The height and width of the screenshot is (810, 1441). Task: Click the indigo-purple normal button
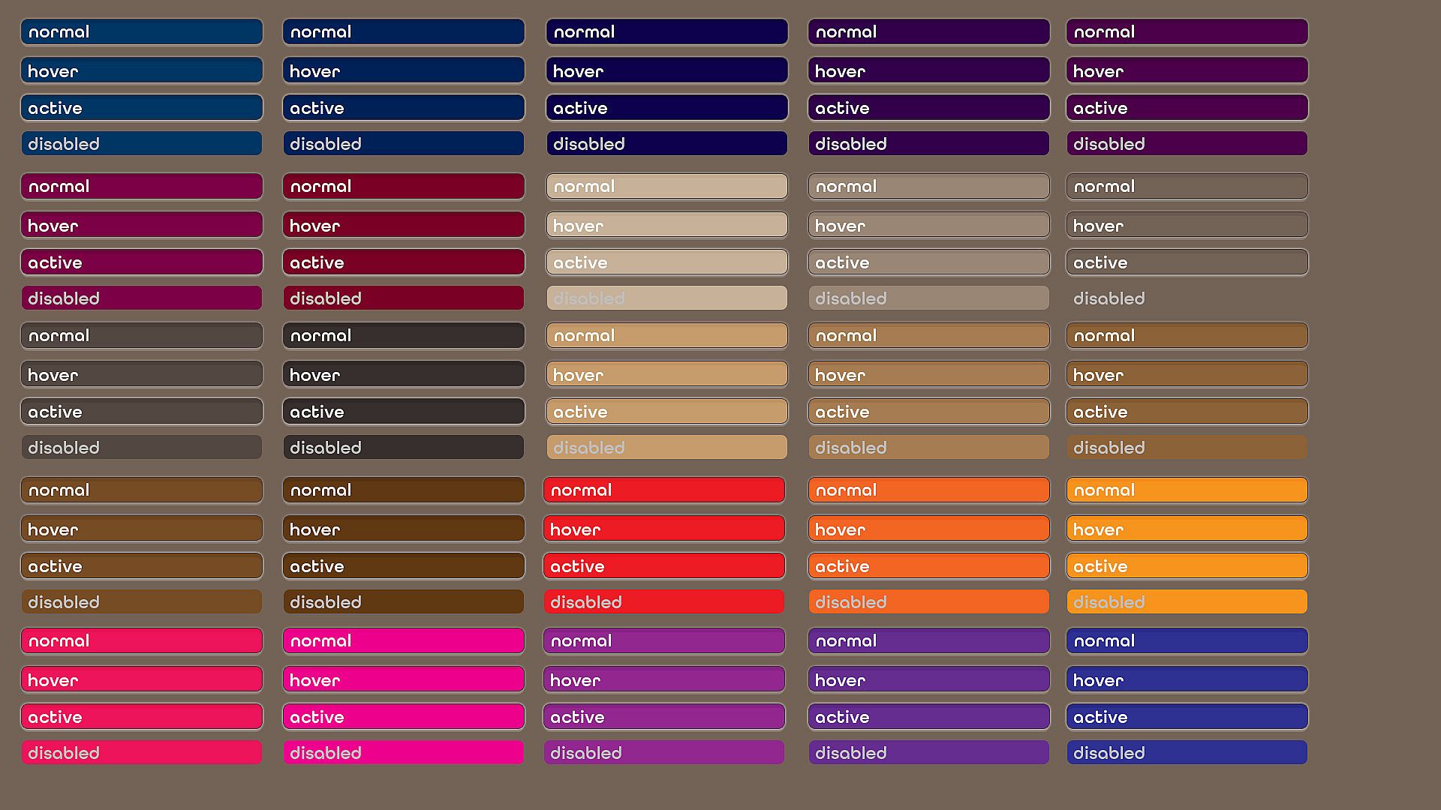pyautogui.click(x=928, y=641)
